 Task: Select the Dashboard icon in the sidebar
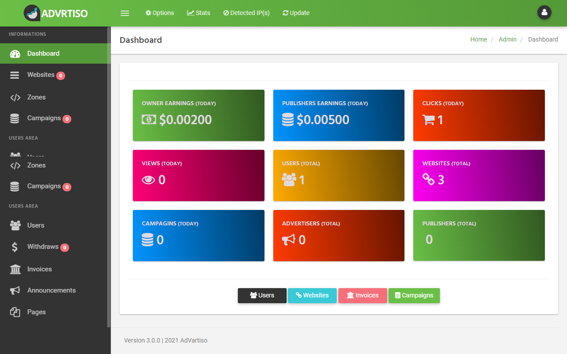tap(15, 53)
